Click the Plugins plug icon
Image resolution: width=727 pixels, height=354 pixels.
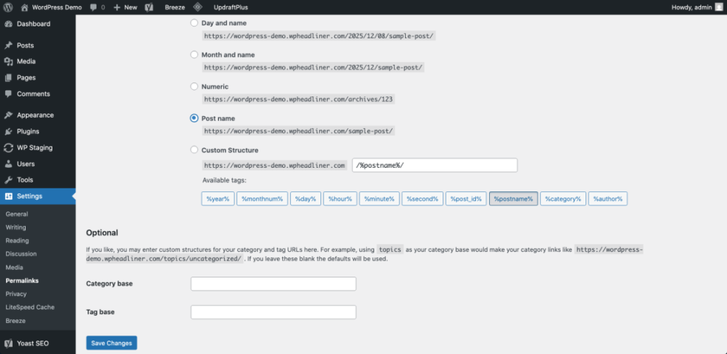(8, 132)
